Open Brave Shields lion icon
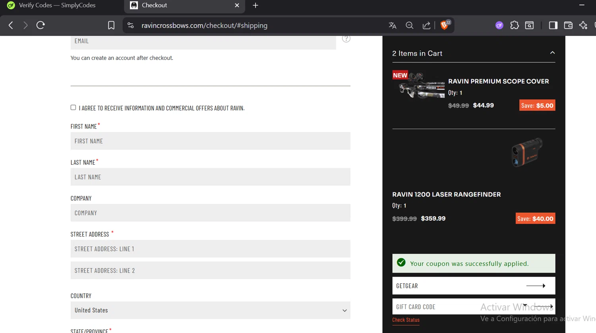This screenshot has width=596, height=333. (x=445, y=25)
